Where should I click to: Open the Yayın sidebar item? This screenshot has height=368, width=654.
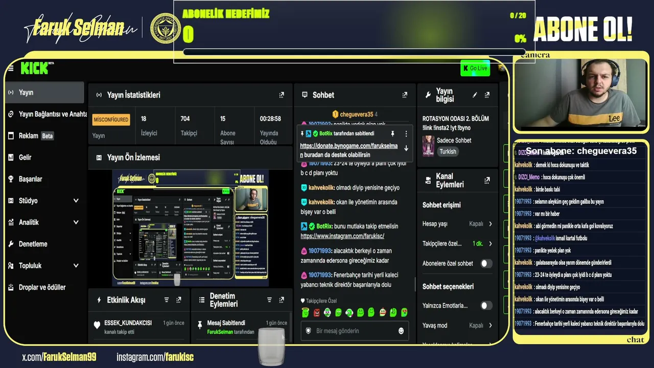point(44,93)
